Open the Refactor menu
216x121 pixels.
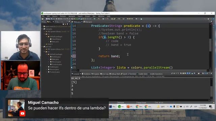pos(63,16)
